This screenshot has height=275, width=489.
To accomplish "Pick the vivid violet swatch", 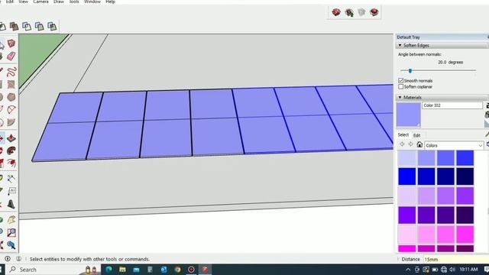I will tap(407, 215).
